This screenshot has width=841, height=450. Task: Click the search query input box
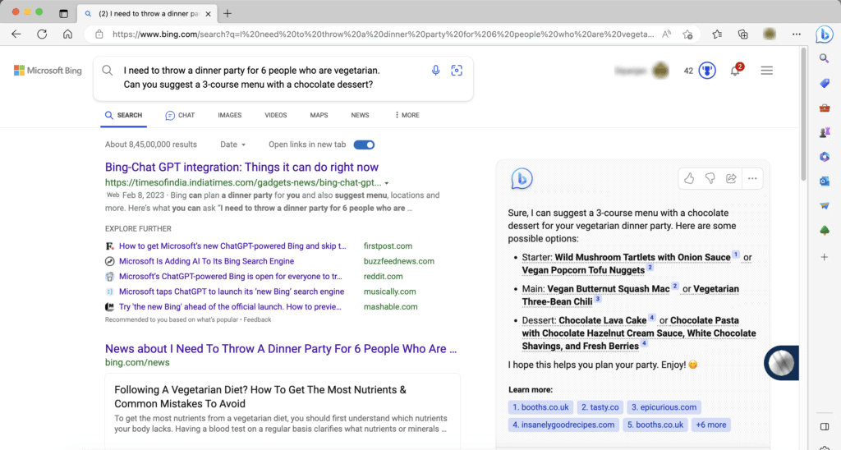coord(271,77)
